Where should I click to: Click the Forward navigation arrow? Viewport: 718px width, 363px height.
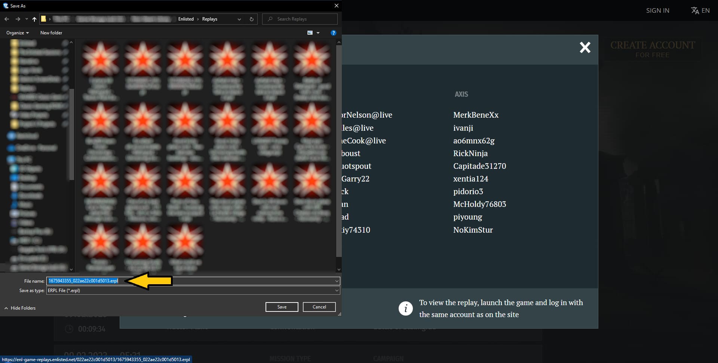(x=18, y=19)
